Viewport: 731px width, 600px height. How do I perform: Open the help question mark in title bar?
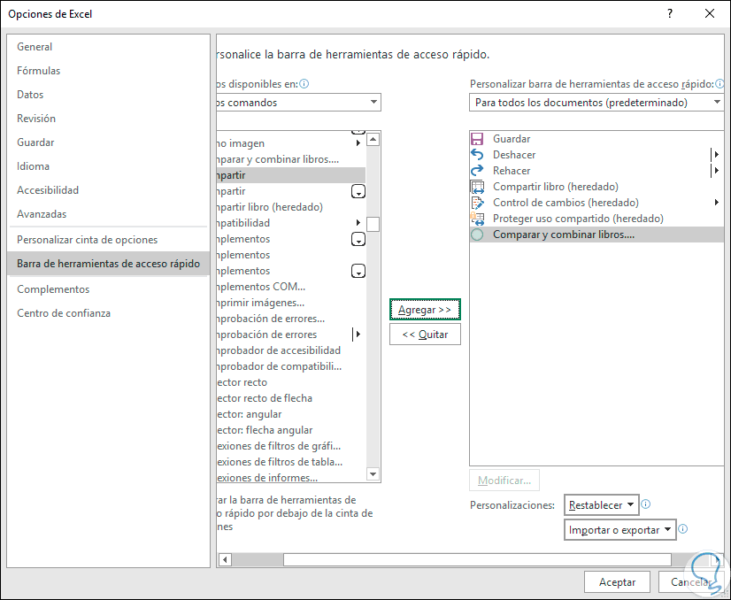669,13
